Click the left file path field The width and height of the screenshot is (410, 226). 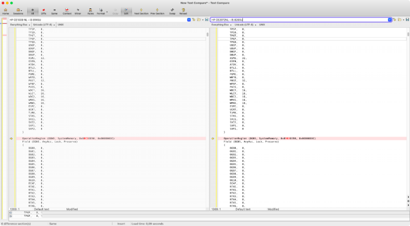(x=97, y=20)
